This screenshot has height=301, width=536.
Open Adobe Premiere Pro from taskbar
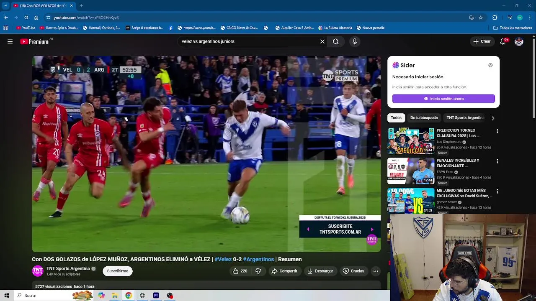point(156,296)
